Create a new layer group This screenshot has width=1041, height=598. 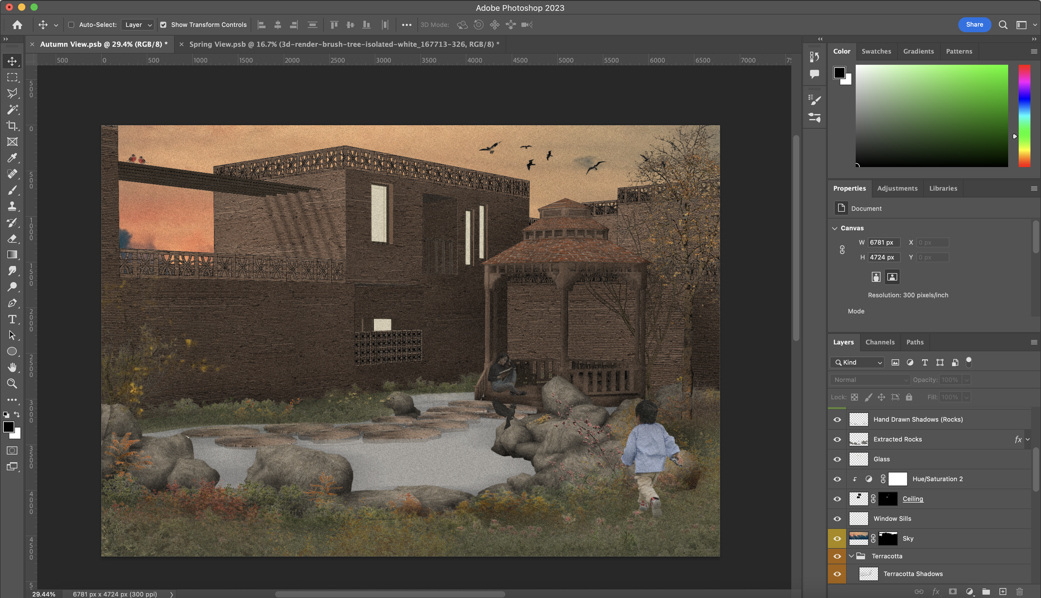[x=986, y=591]
